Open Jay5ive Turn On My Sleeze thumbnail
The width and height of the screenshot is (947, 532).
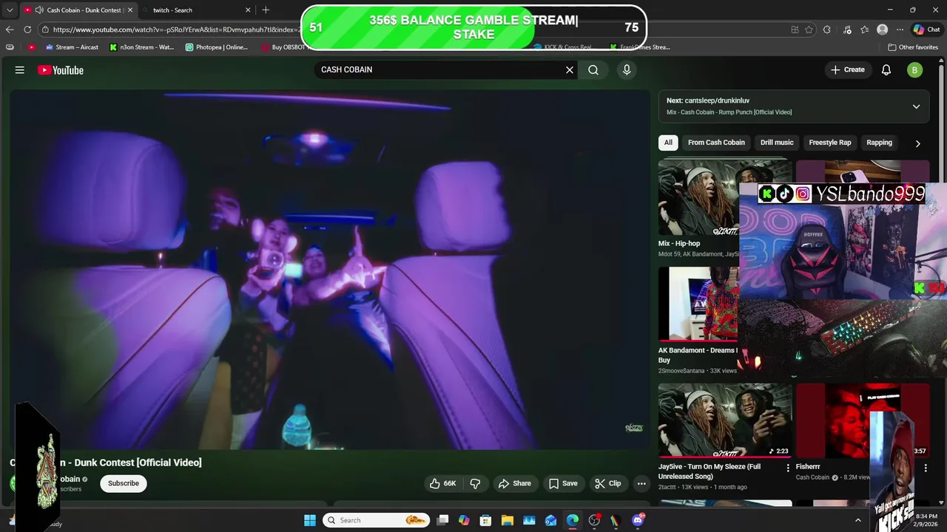(x=725, y=420)
